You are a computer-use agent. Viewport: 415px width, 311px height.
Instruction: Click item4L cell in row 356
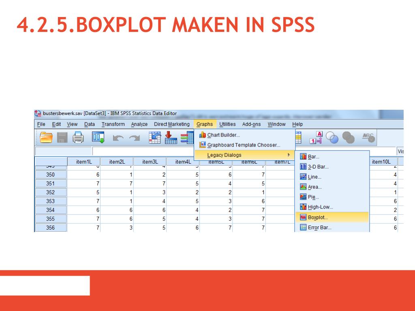coord(183,228)
